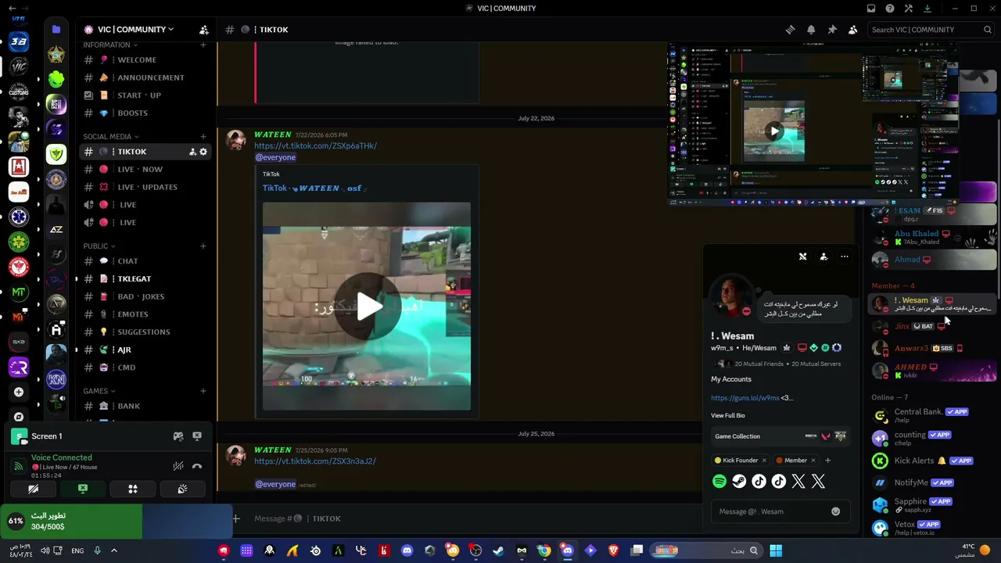This screenshot has height=563, width=1001.
Task: Open the Steam app on the taskbar
Action: [x=498, y=550]
